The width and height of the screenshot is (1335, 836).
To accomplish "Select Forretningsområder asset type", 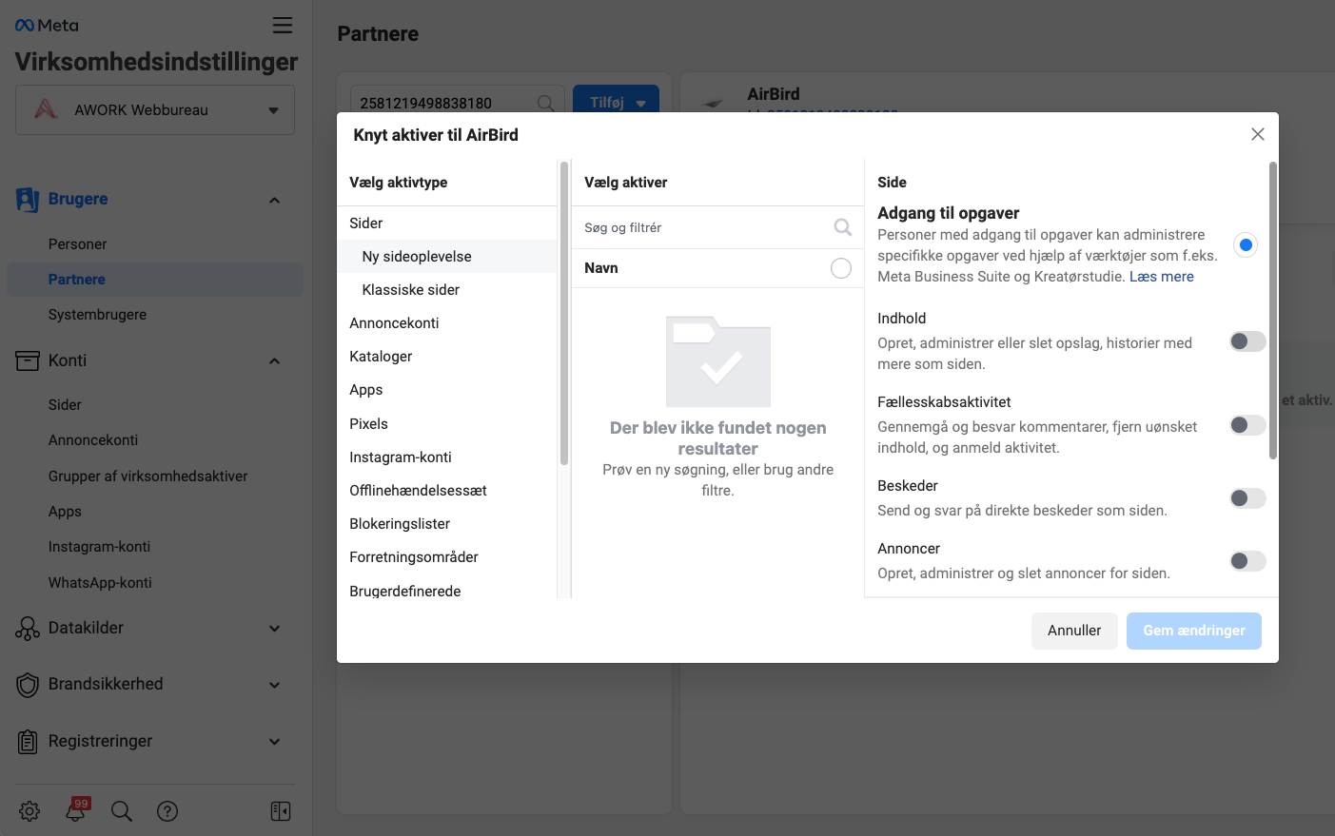I will (x=447, y=557).
